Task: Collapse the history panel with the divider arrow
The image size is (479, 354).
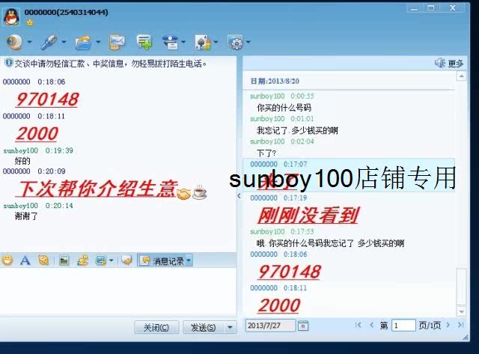Action: pyautogui.click(x=239, y=196)
